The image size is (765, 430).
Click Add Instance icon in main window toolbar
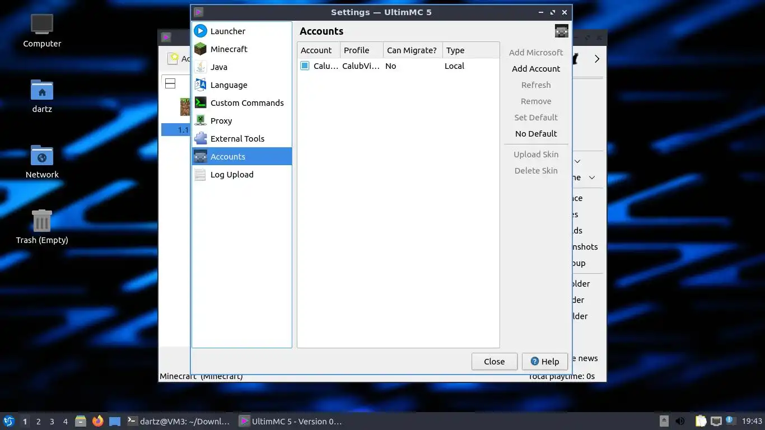click(x=174, y=58)
